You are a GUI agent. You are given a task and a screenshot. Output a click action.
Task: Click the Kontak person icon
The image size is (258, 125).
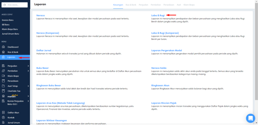pyautogui.click(x=3, y=118)
